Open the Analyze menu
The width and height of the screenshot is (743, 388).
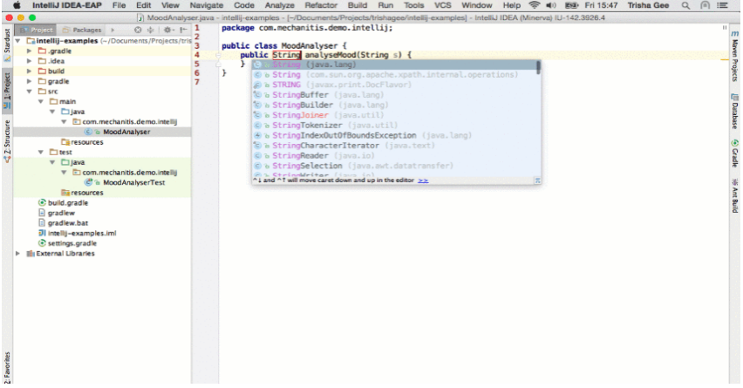[279, 5]
